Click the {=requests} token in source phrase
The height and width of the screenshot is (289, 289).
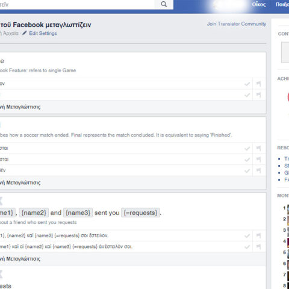pos(140,213)
